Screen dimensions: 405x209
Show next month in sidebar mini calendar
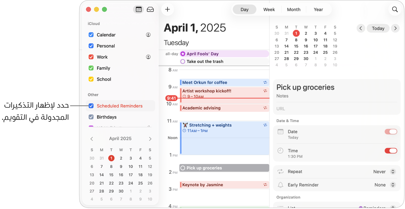[x=150, y=139]
